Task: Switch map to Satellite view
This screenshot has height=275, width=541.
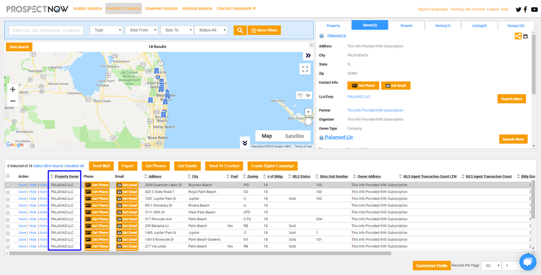Action: (x=294, y=136)
